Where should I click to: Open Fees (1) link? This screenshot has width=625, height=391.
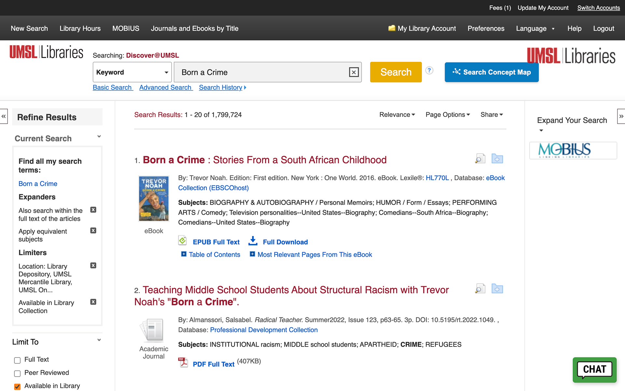pos(500,8)
